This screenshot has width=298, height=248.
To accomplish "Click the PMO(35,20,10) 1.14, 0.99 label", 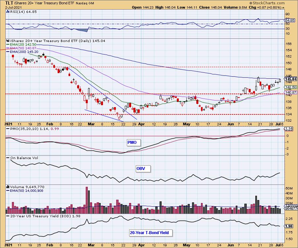I will click(33, 129).
